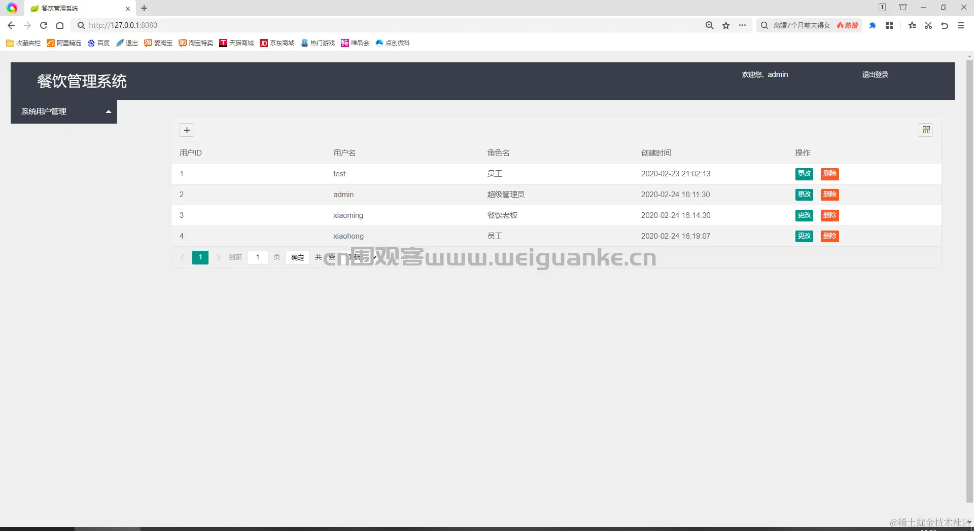
Task: Click 删除 for user xiaoming
Action: [829, 215]
